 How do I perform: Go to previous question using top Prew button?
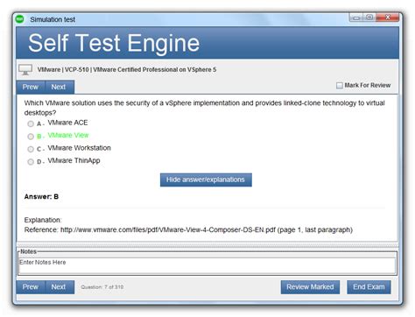[x=31, y=87]
